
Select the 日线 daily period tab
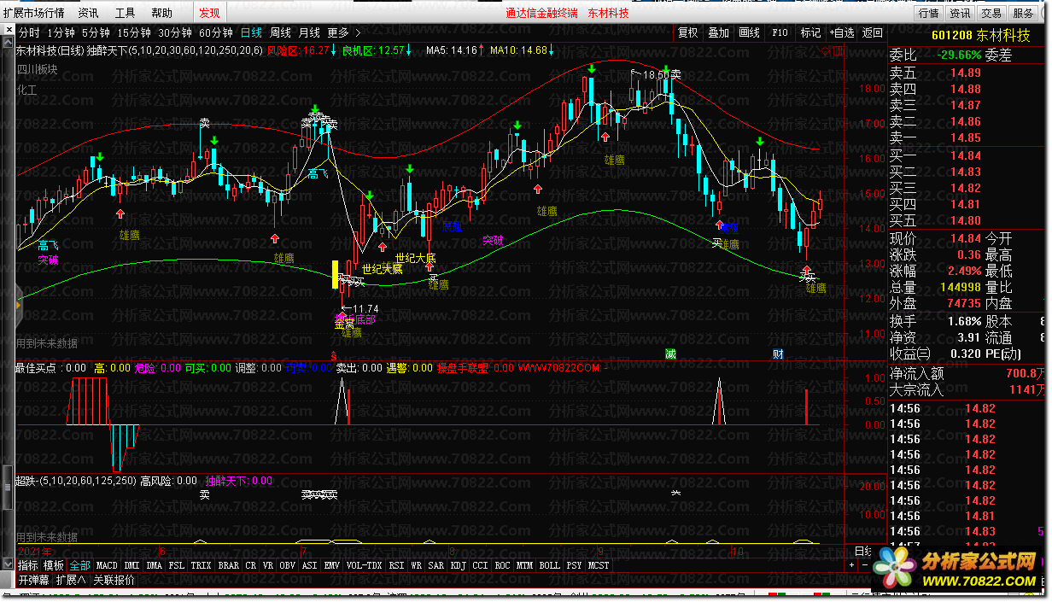click(x=251, y=33)
